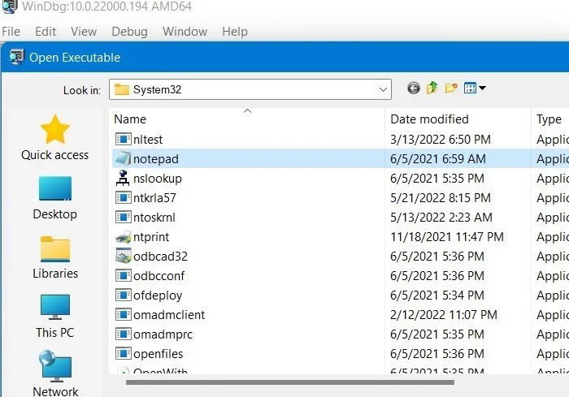Select the omadmclient file icon
Screen dimensions: 569x397
pyautogui.click(x=123, y=315)
